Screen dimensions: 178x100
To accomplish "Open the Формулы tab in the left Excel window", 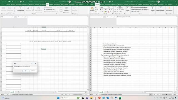I will (31, 5).
